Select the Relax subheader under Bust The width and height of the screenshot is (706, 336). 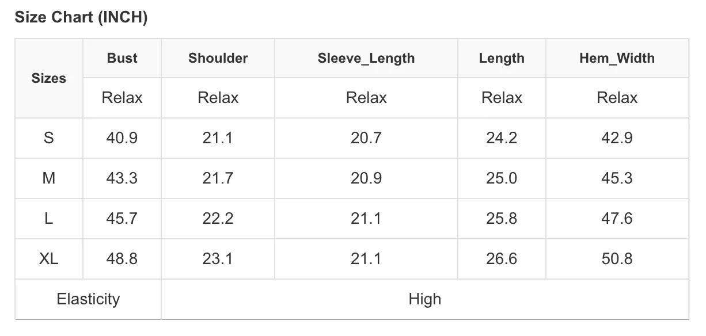[122, 98]
